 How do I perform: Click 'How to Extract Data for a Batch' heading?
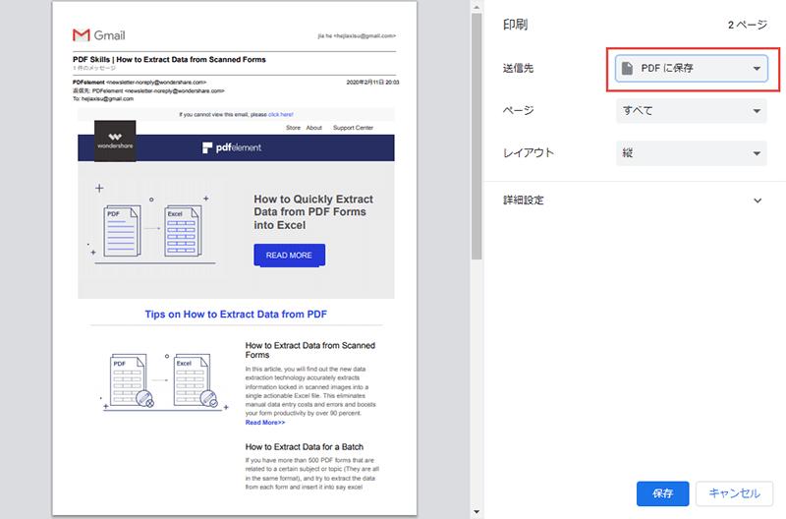(x=305, y=447)
